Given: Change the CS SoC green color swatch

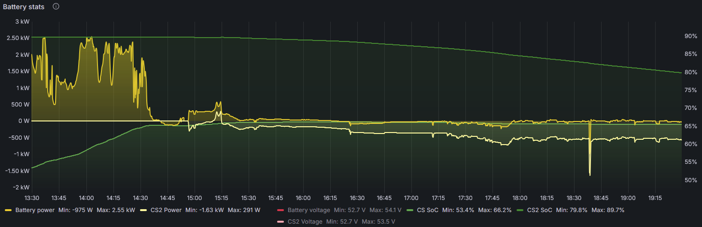Looking at the screenshot, I should point(410,210).
